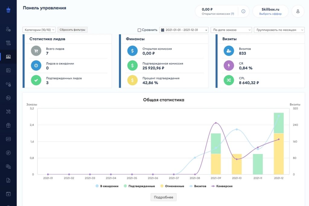
Task: Open the Группировать по месяцам dropdown
Action: 279,30
